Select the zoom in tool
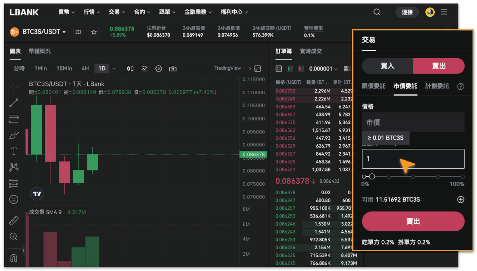This screenshot has height=271, width=477. pyautogui.click(x=14, y=236)
